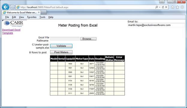The width and height of the screenshot is (187, 108).
Task: Click the Browse... button
Action: (88, 39)
